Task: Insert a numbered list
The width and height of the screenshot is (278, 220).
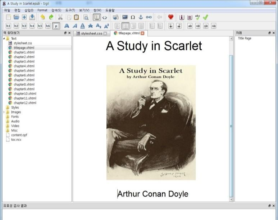Action: 160,26
